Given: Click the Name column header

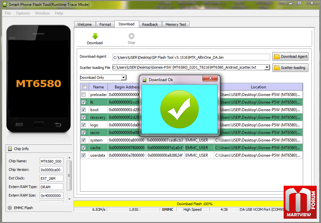Looking at the screenshot, I should coord(99,87).
